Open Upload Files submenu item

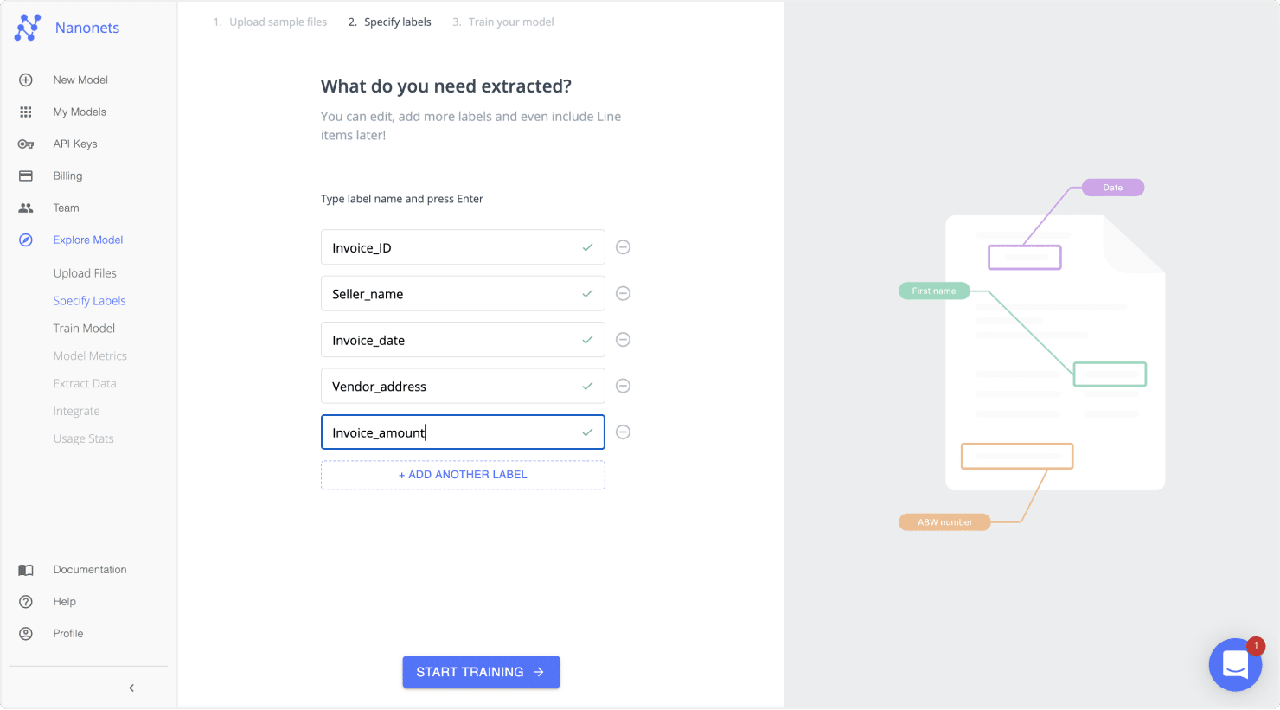(85, 273)
